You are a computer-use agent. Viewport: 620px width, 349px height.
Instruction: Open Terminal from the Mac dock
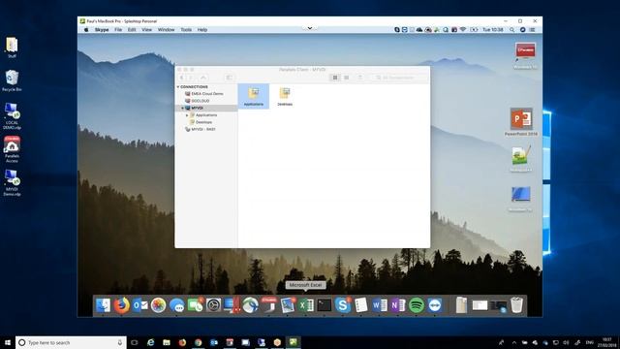(x=325, y=305)
